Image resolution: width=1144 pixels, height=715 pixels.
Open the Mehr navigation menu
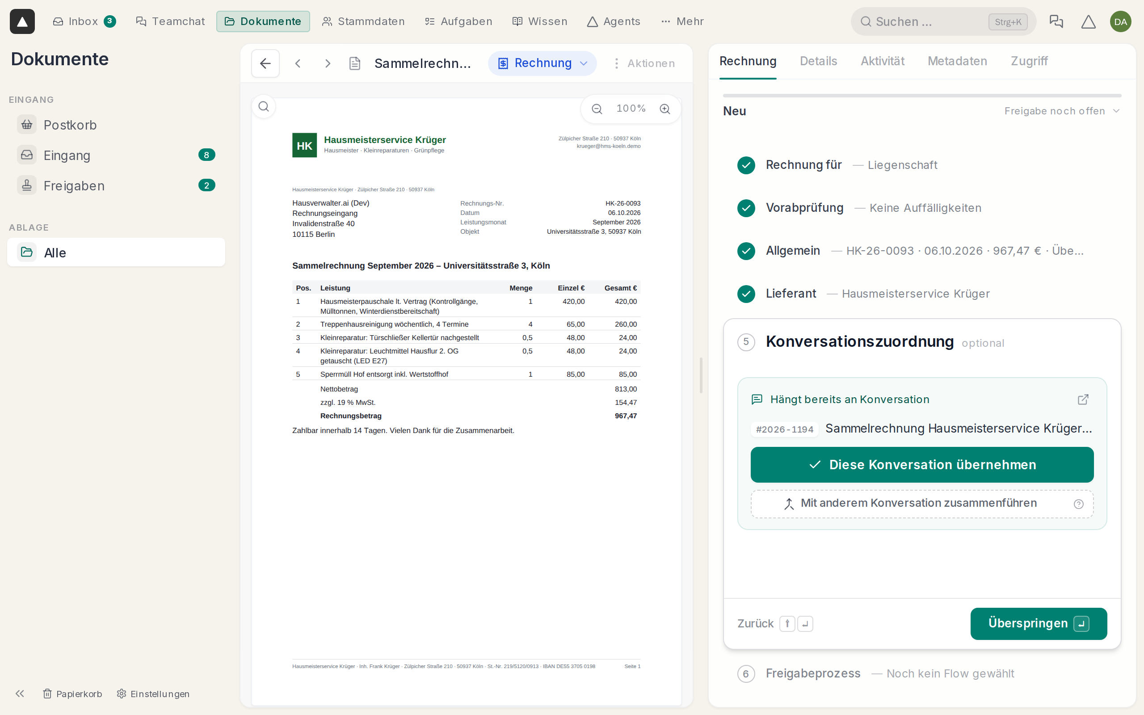(x=682, y=21)
